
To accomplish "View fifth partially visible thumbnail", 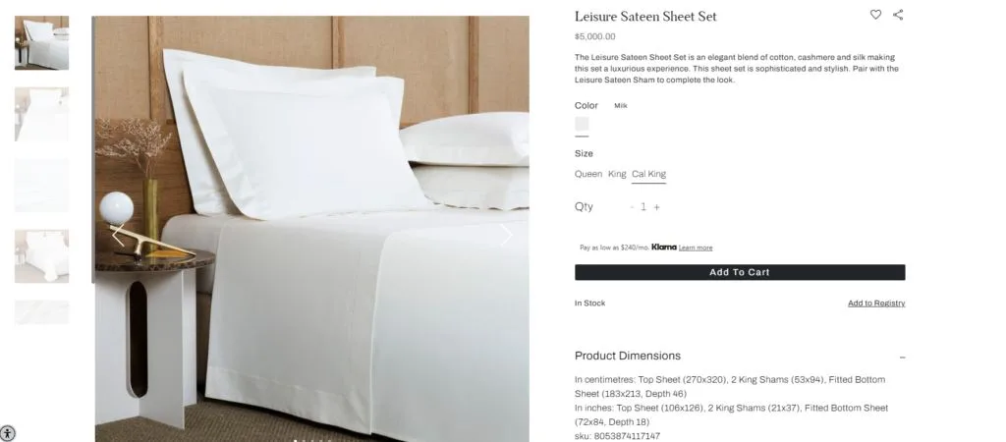I will (x=41, y=312).
